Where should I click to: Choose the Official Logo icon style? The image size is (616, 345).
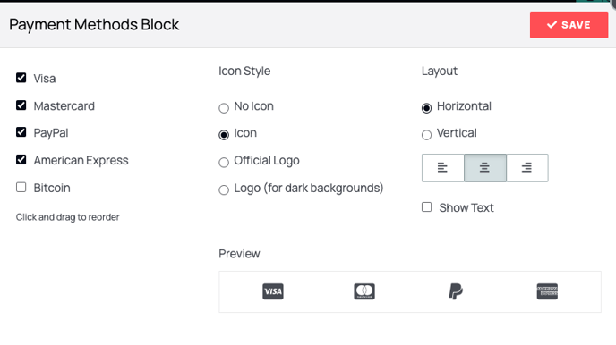[224, 163]
